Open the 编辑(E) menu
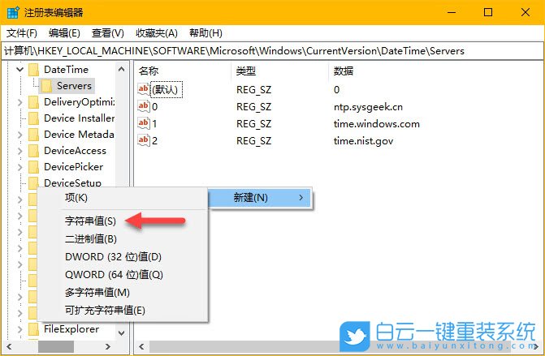 point(64,33)
